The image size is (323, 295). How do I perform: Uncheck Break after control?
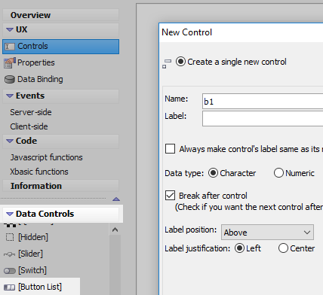(x=170, y=195)
